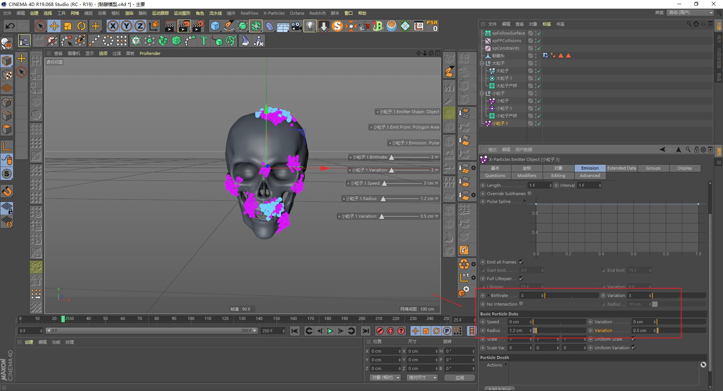
Task: Collapse the 大粒子 group in object manager
Action: pos(482,63)
